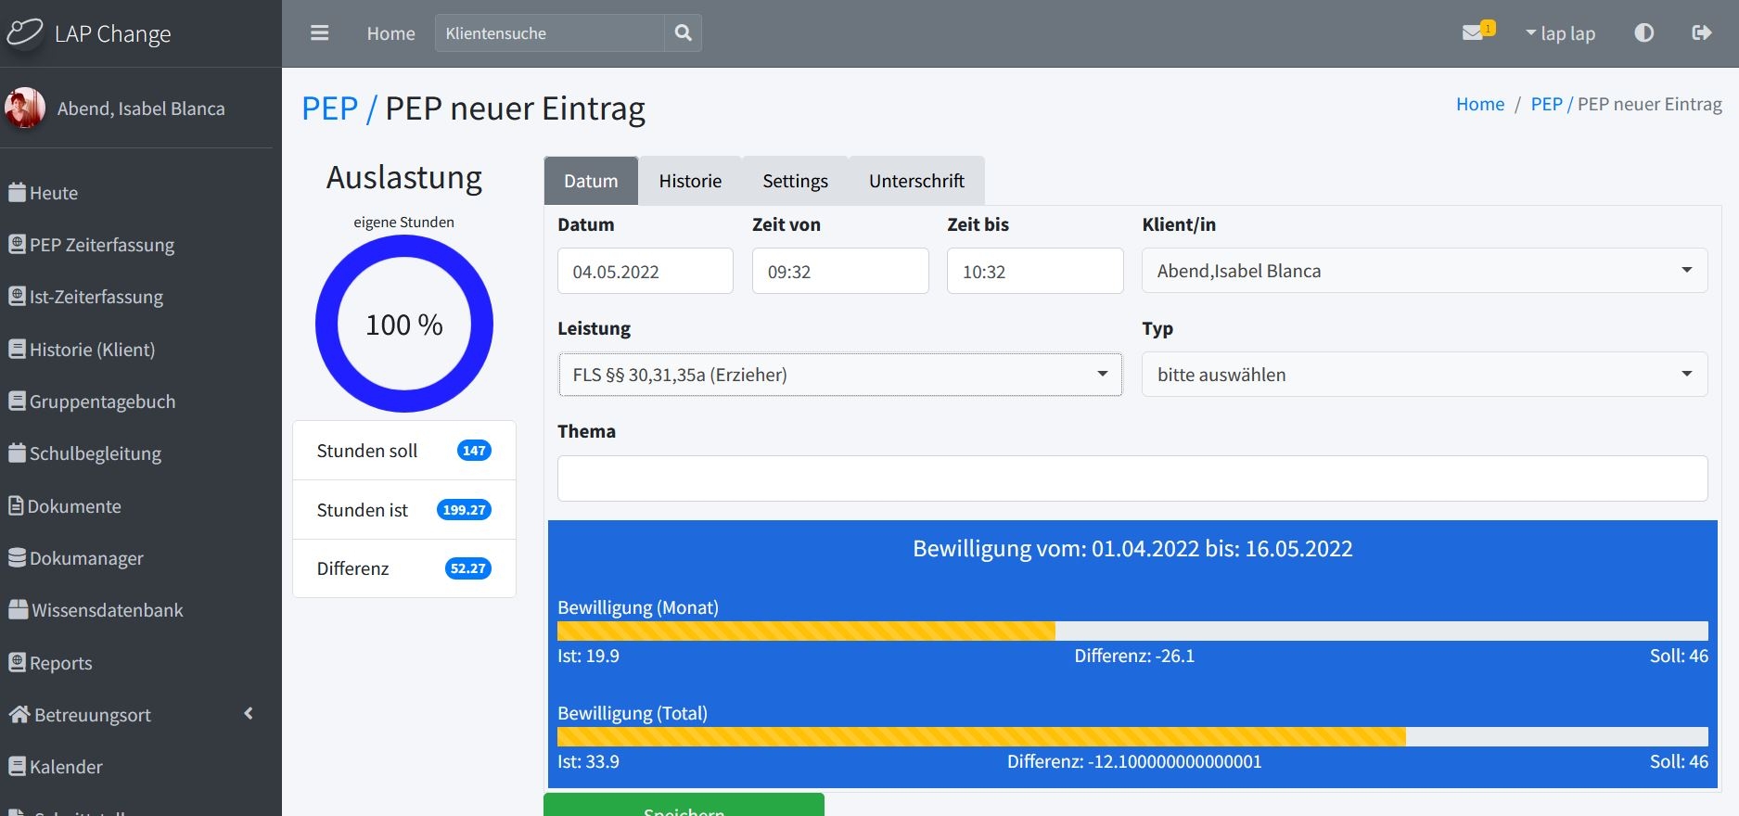Click the Stunden ist badge 199.27
This screenshot has width=1739, height=816.
(464, 510)
